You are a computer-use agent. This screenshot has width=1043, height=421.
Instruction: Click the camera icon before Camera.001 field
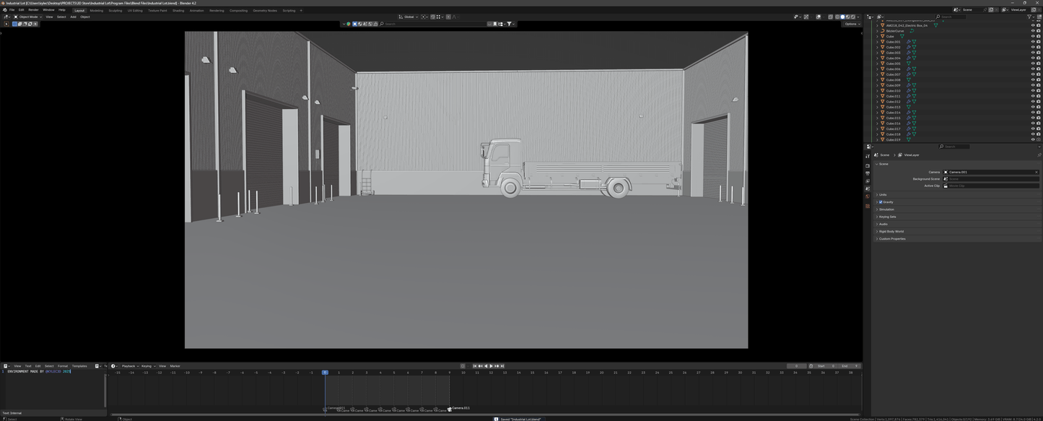(x=946, y=172)
